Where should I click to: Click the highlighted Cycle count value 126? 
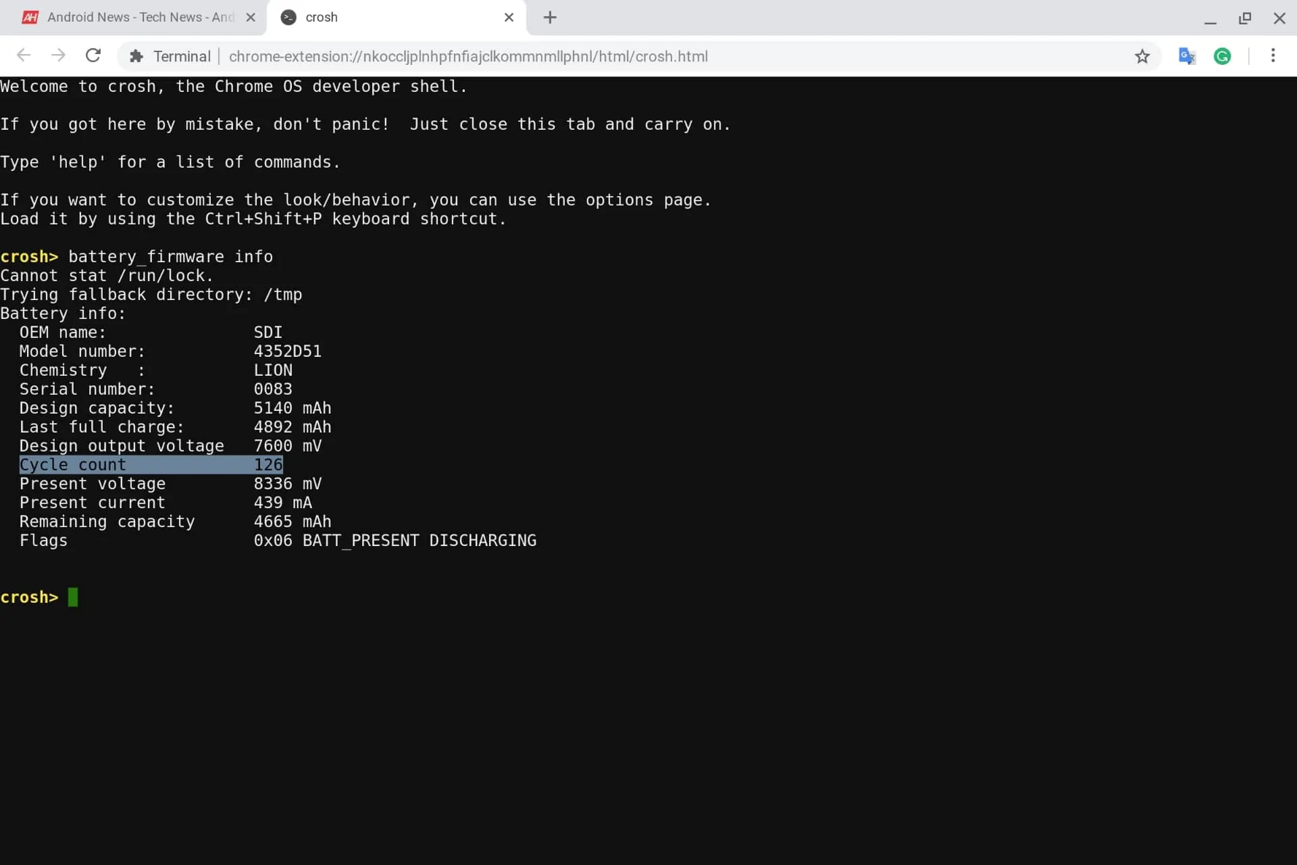point(268,464)
